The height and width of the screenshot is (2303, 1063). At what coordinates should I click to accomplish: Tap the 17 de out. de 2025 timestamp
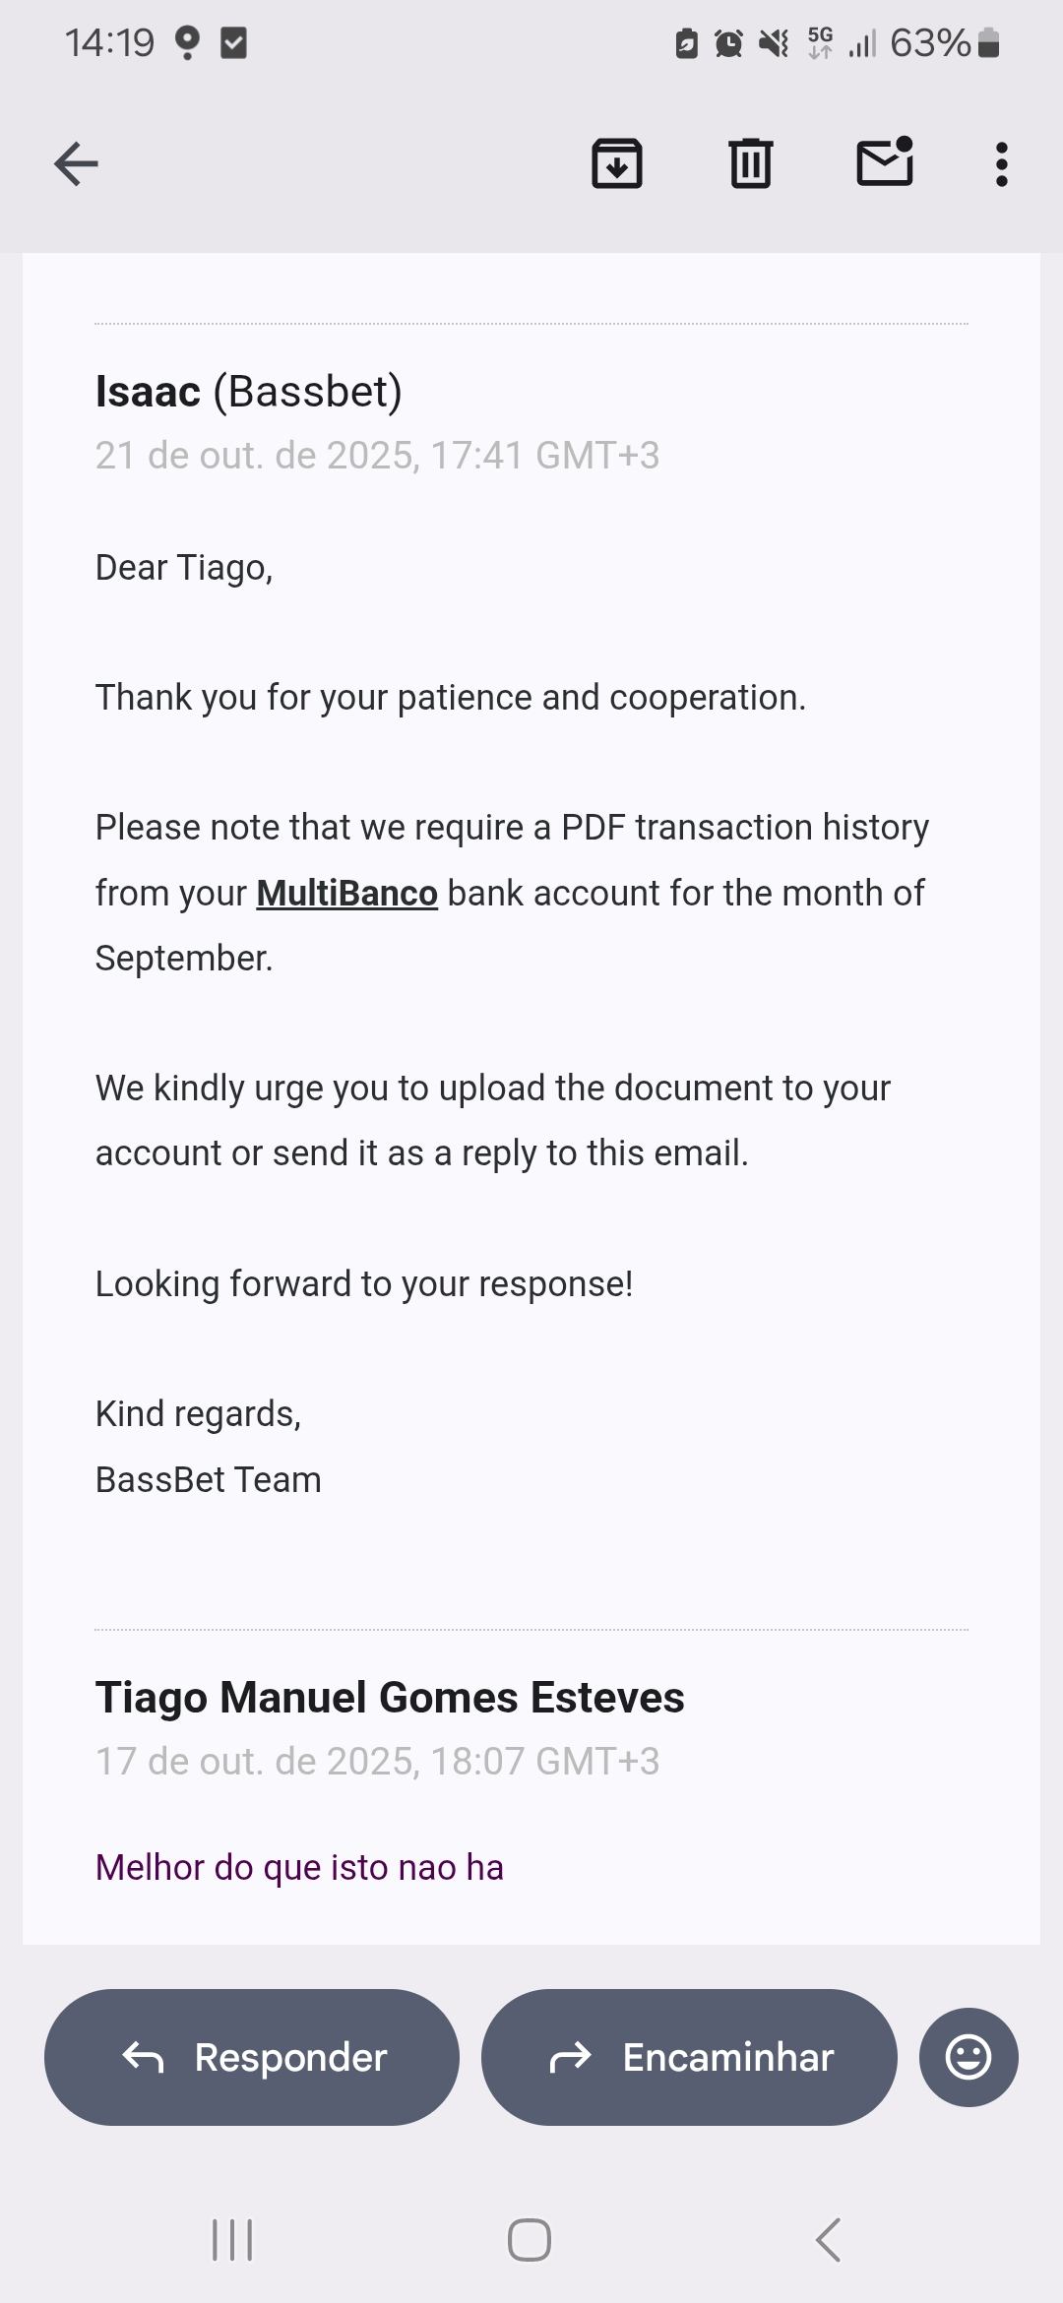[377, 1762]
